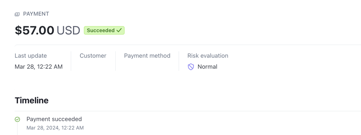The width and height of the screenshot is (361, 135).
Task: Click the Last update label
Action: [x=31, y=55]
